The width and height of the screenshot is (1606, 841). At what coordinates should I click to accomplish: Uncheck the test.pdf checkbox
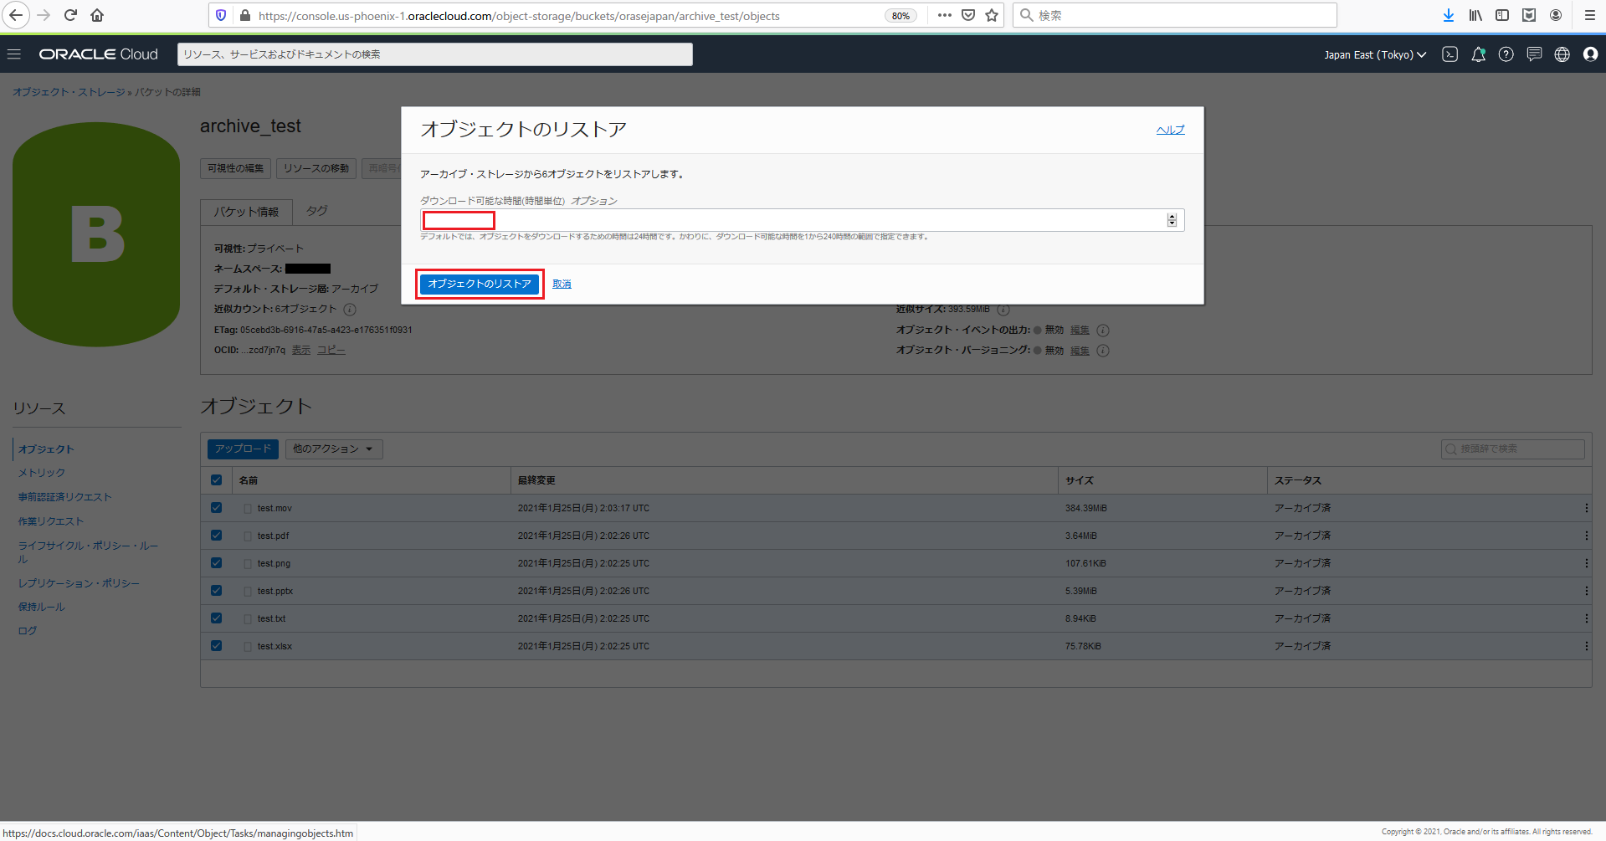coord(217,536)
